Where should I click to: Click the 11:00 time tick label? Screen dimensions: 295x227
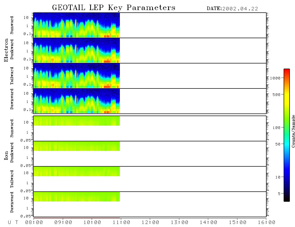click(x=121, y=223)
